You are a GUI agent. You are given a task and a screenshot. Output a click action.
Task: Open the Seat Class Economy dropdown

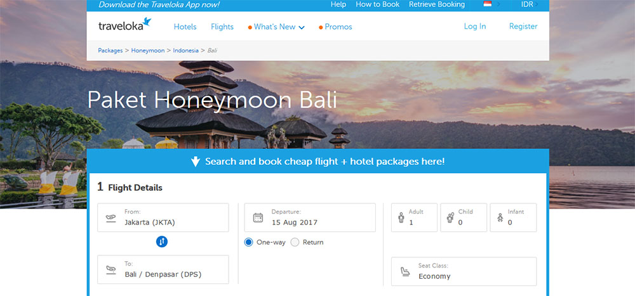coord(464,271)
